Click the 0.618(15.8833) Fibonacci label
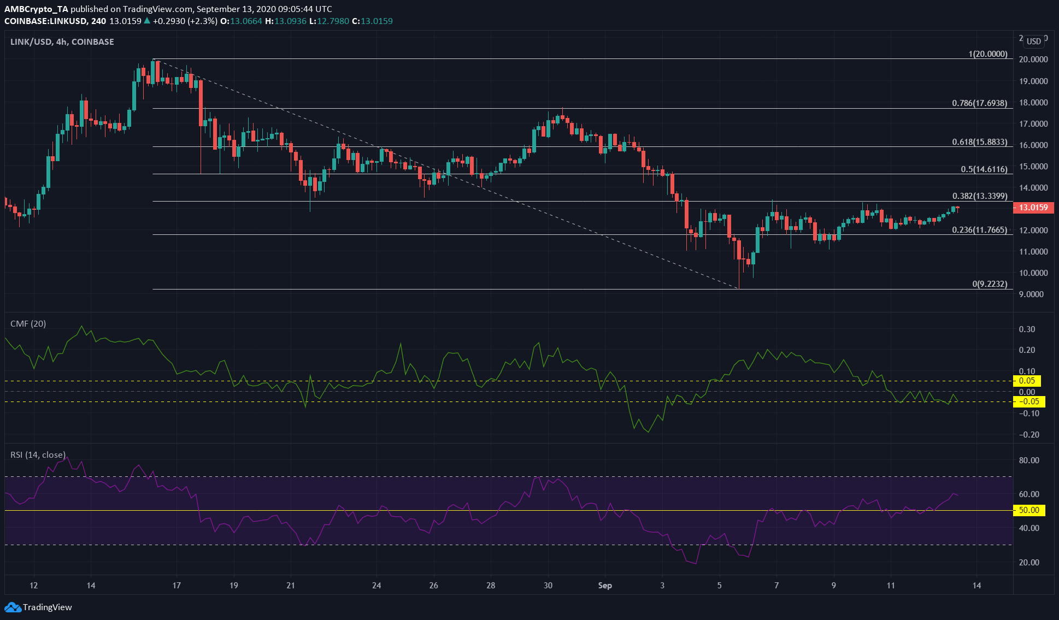The image size is (1059, 620). [980, 141]
